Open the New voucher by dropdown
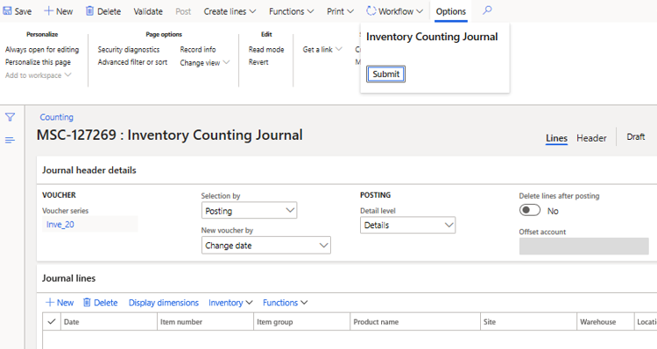This screenshot has width=657, height=349. [x=266, y=245]
